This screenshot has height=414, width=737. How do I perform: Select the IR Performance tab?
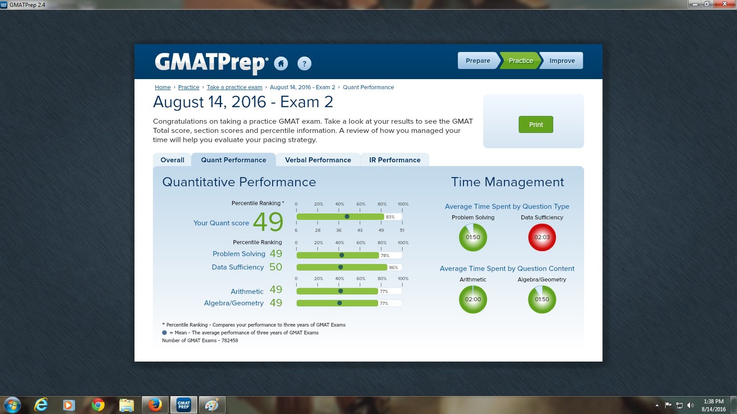point(394,160)
